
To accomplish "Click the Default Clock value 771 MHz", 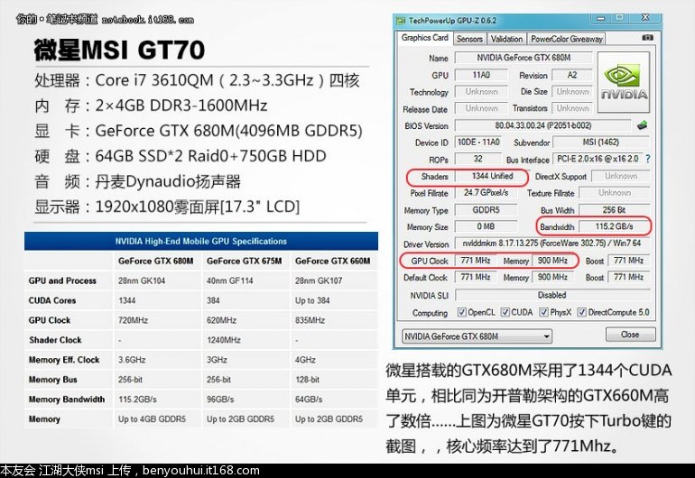I will point(476,277).
